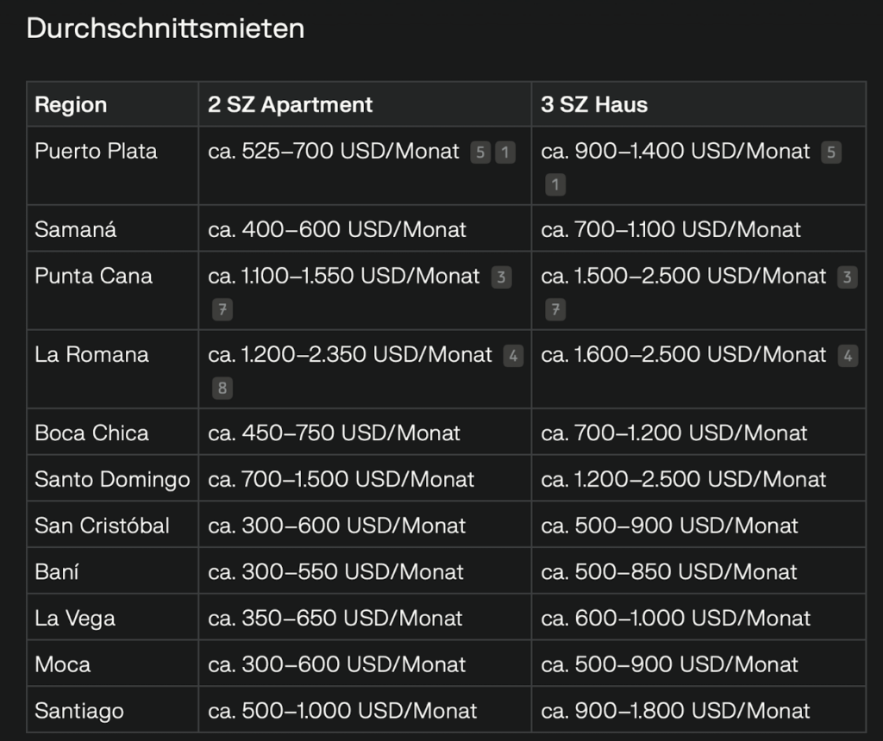Screen dimensions: 883x741
Task: Click the Santo Domingo region cell
Action: coord(113,479)
